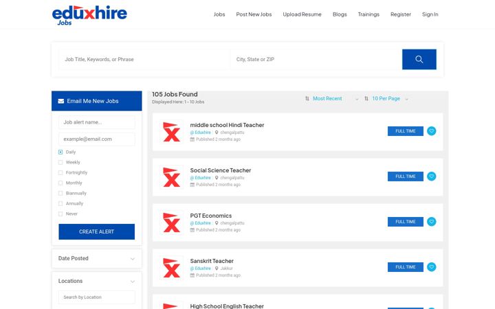Screen dimensions: 495x309
Task: Click the CREATE ALERT button
Action: tap(97, 232)
